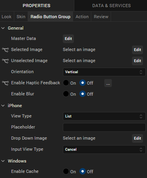Edit the Master Data
The height and width of the screenshot is (178, 147).
point(68,39)
